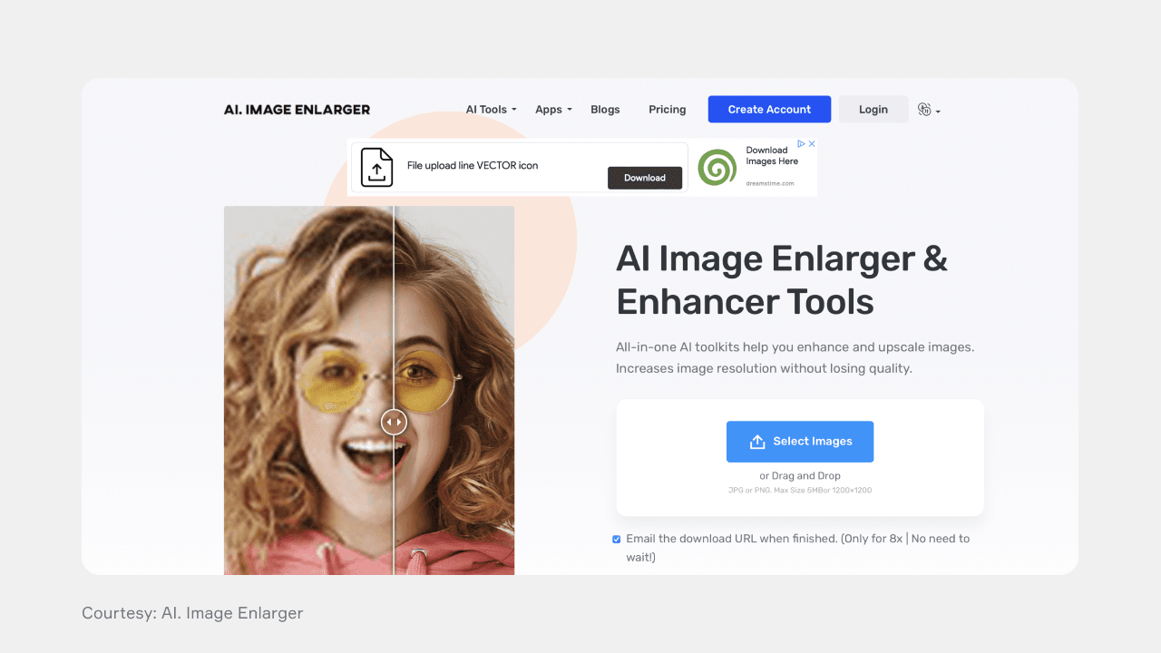1161x653 pixels.
Task: Click the AI. IMAGE ENLARGER logo
Action: pyautogui.click(x=297, y=110)
